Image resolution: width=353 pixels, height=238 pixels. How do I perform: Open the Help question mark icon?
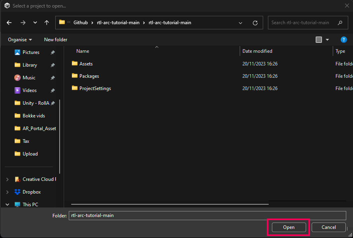point(344,40)
